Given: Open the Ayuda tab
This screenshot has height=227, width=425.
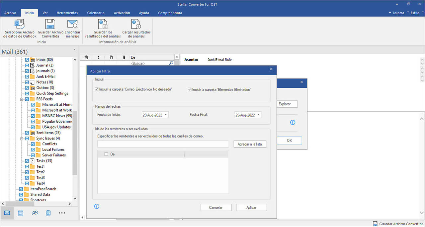Looking at the screenshot, I should [x=144, y=13].
